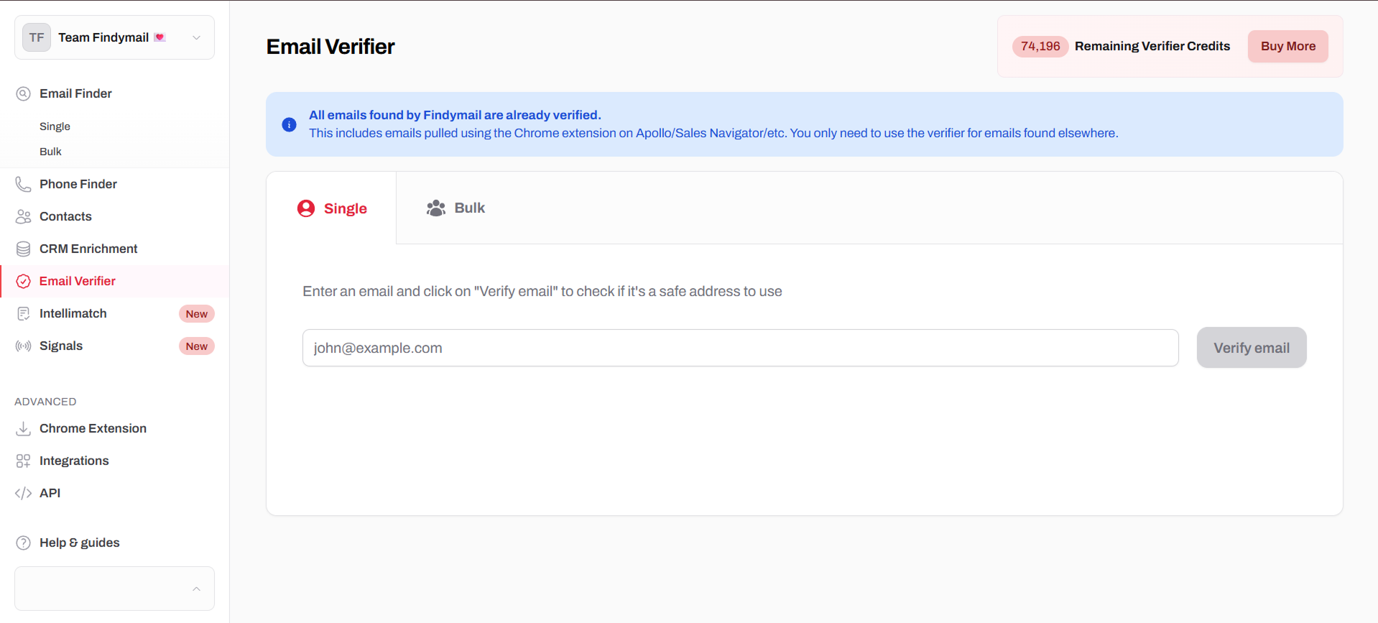Click the API code brackets icon
This screenshot has height=623, width=1378.
[24, 493]
